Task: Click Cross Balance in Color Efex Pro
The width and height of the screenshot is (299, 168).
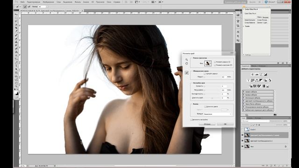Action: (x=250, y=23)
